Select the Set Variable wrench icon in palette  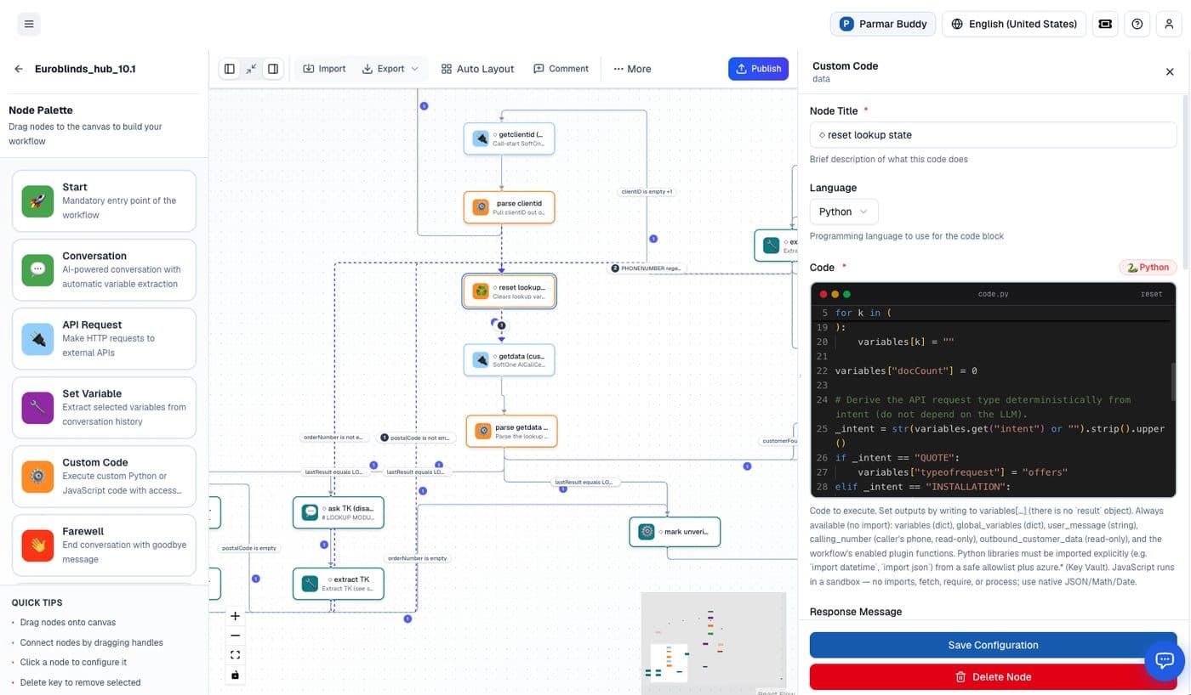[x=37, y=408]
